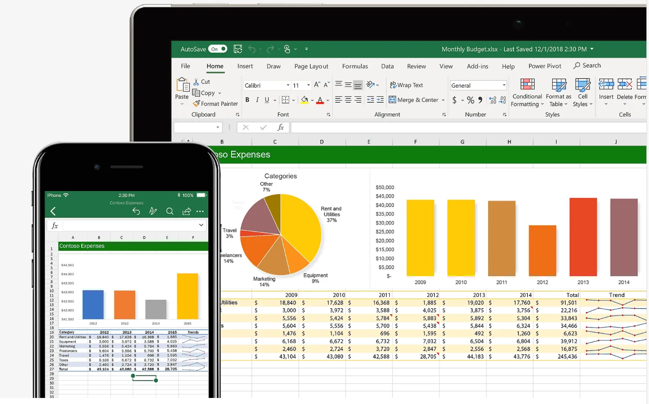This screenshot has height=404, width=649.
Task: Switch to the Power Pivot tab
Action: tap(545, 66)
